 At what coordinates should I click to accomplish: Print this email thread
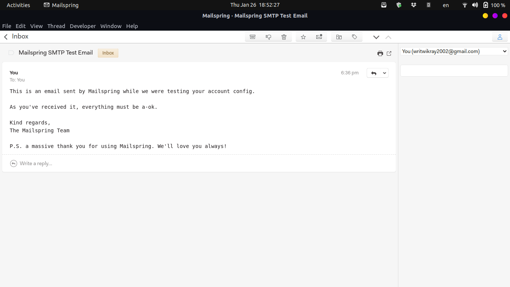point(380,53)
